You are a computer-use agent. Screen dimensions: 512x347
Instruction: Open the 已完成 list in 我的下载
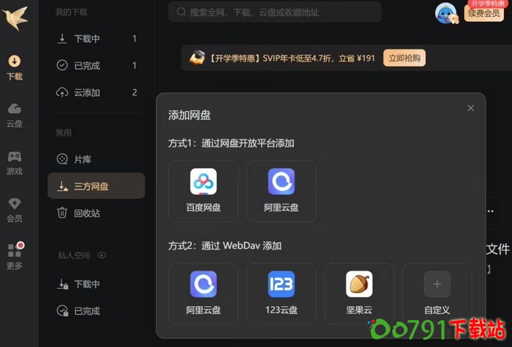click(96, 65)
